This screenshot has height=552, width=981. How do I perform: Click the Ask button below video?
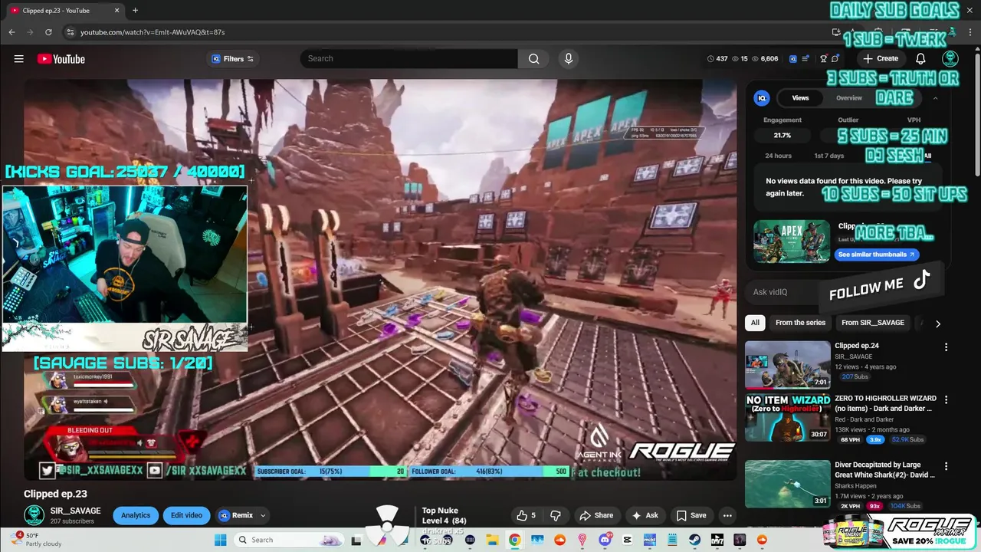tap(645, 515)
